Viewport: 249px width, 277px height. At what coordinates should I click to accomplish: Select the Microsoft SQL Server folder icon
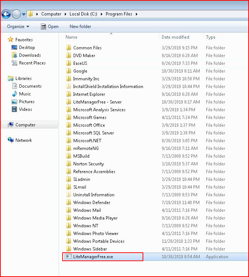click(x=69, y=133)
